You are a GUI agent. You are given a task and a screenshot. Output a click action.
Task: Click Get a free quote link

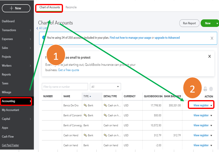(68, 70)
